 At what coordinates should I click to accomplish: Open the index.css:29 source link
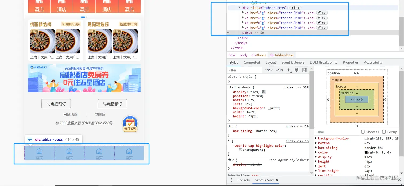pos(297,126)
